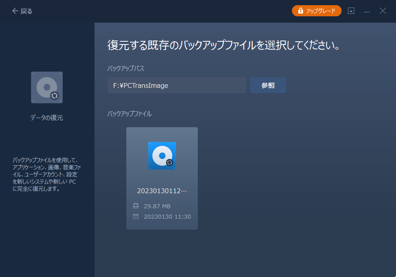Click the blue PCTrans backup image icon

point(162,156)
